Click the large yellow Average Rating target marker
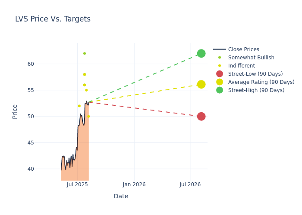 click(x=201, y=84)
